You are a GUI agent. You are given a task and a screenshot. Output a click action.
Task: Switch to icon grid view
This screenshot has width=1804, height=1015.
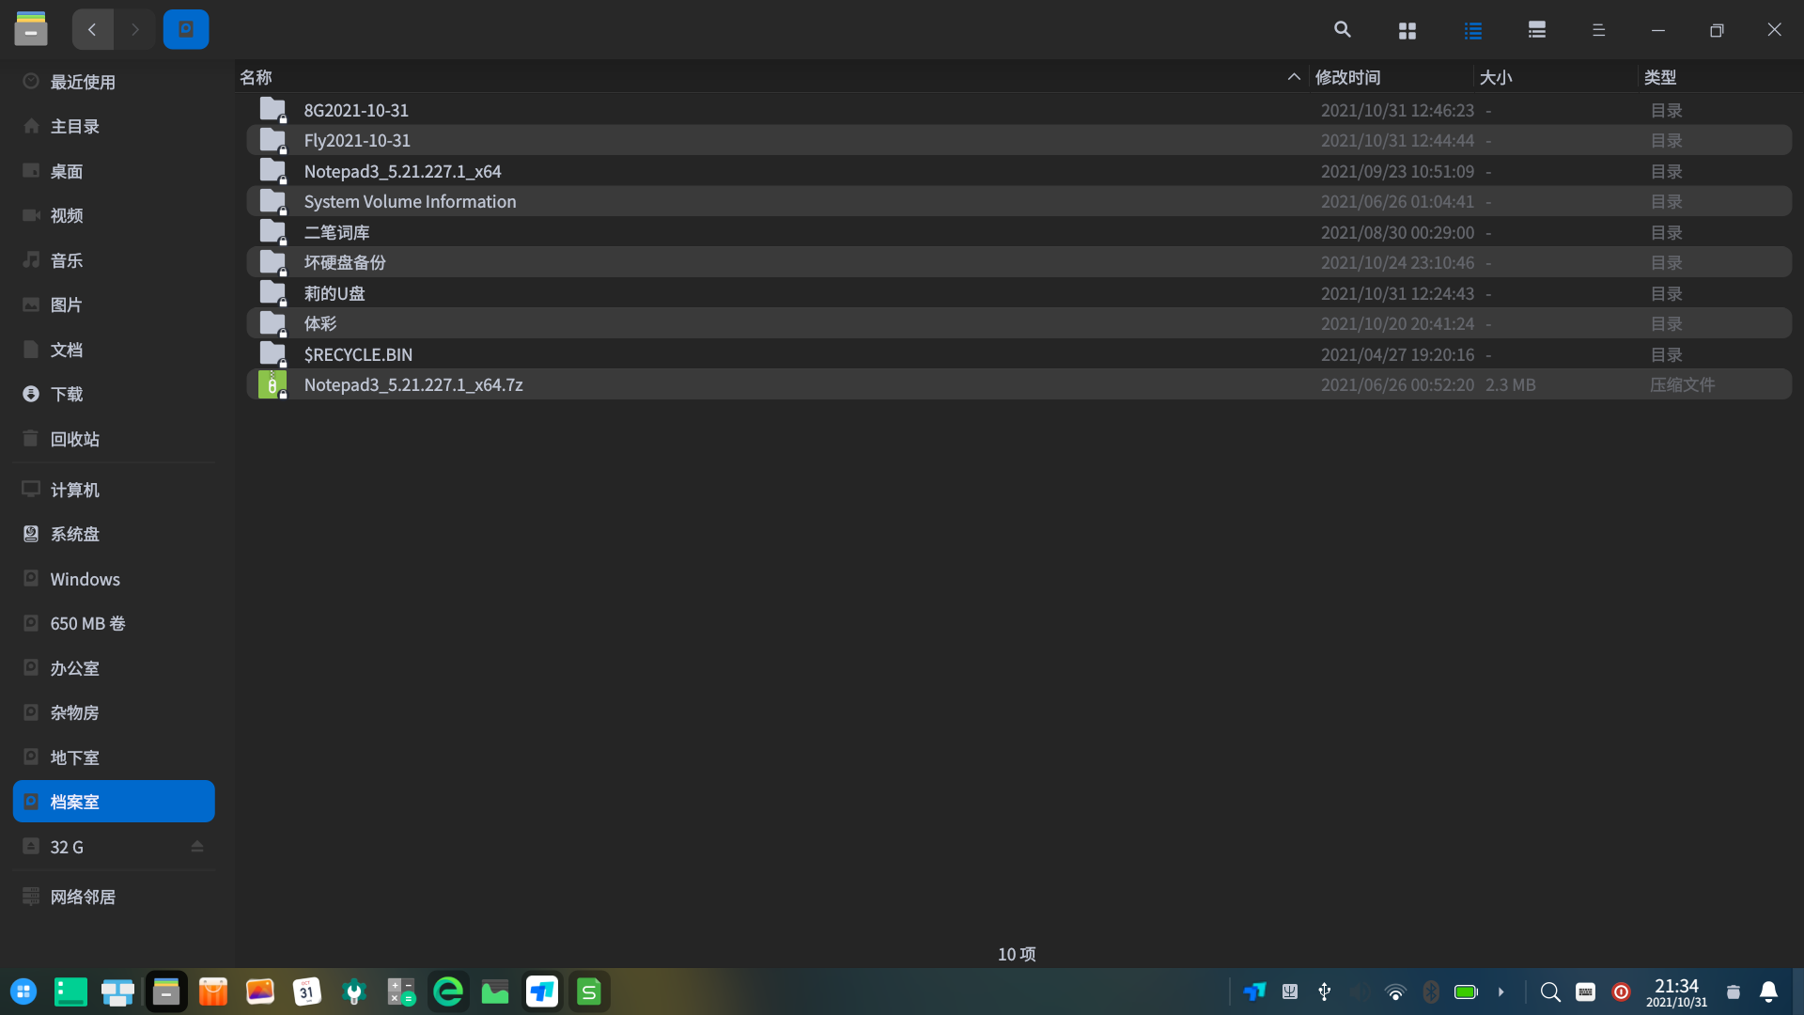tap(1407, 30)
